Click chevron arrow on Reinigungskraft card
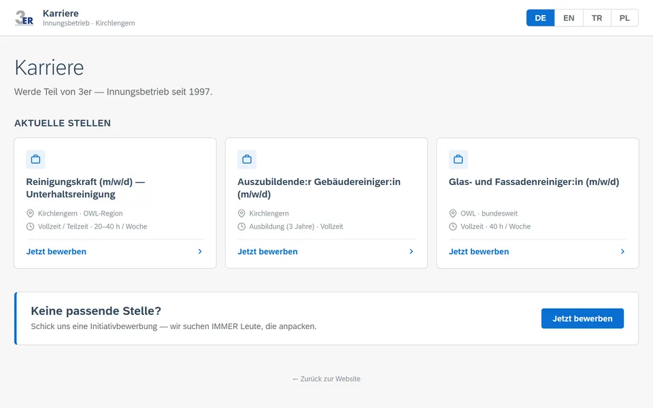 click(x=200, y=252)
